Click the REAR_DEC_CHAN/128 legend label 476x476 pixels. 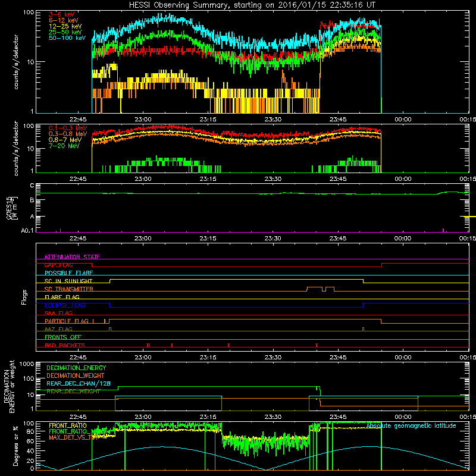(x=79, y=383)
